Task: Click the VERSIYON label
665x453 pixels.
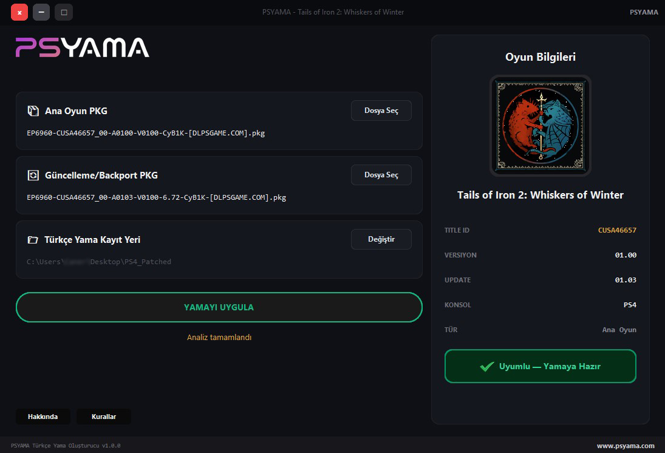Action: pyautogui.click(x=460, y=255)
